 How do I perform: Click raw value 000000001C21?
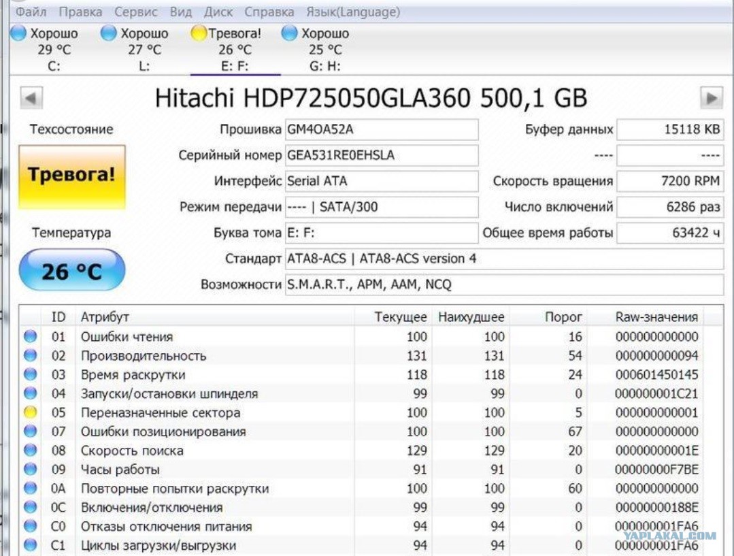pos(656,393)
